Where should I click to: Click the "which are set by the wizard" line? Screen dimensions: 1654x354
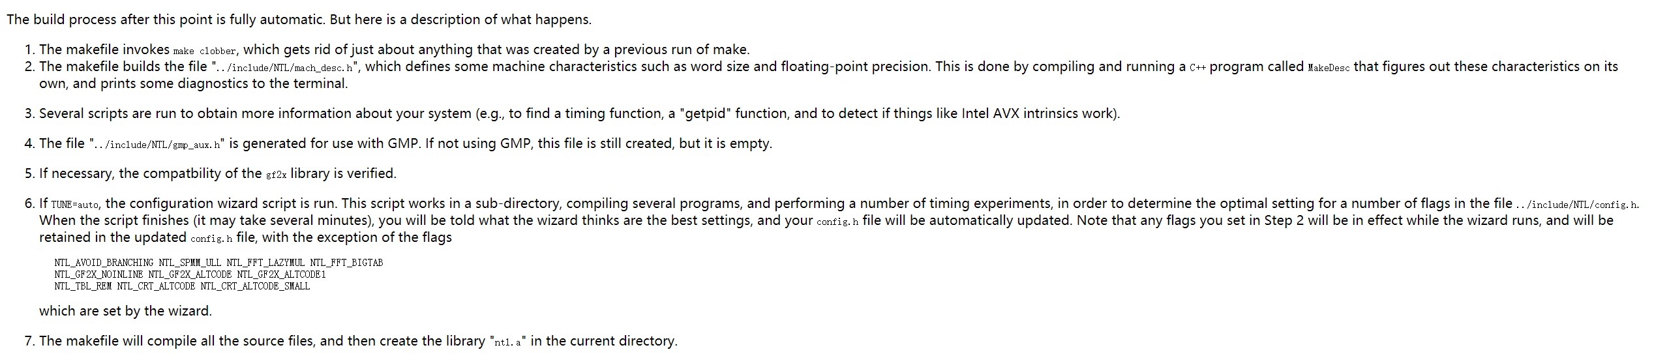coord(125,311)
